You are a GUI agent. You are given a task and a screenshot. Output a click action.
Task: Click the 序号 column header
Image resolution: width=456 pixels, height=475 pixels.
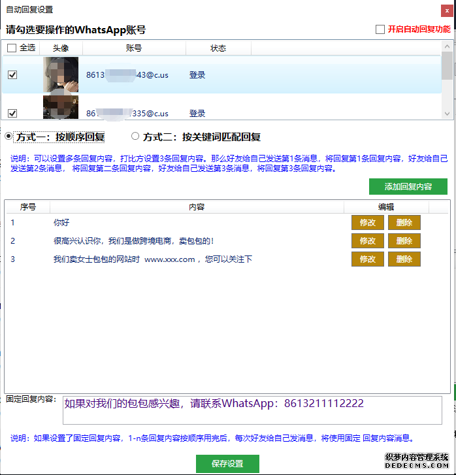pyautogui.click(x=28, y=207)
